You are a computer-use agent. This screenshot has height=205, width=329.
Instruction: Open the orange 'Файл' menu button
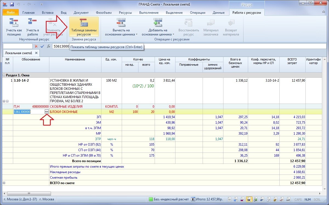click(10, 13)
